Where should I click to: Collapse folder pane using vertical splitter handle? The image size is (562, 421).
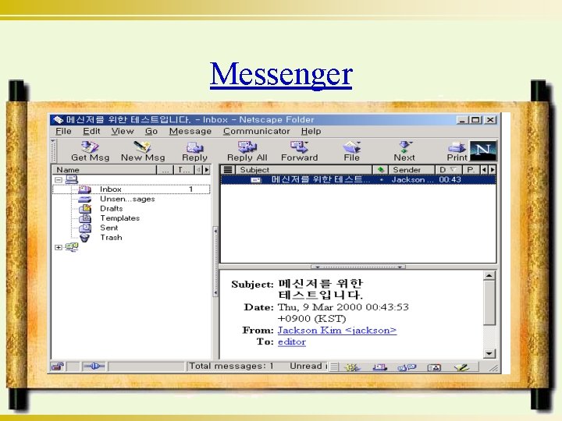click(215, 261)
